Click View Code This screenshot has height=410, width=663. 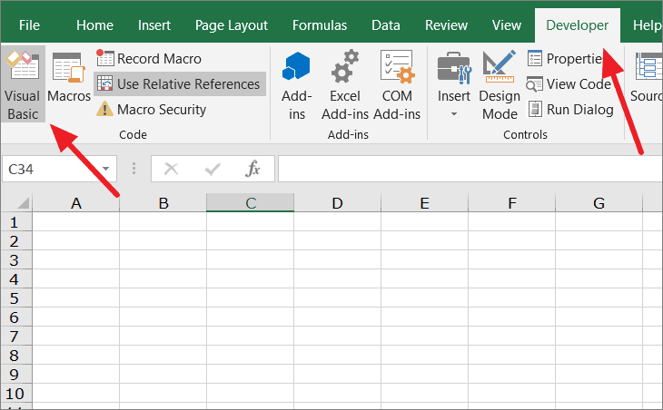tap(569, 84)
